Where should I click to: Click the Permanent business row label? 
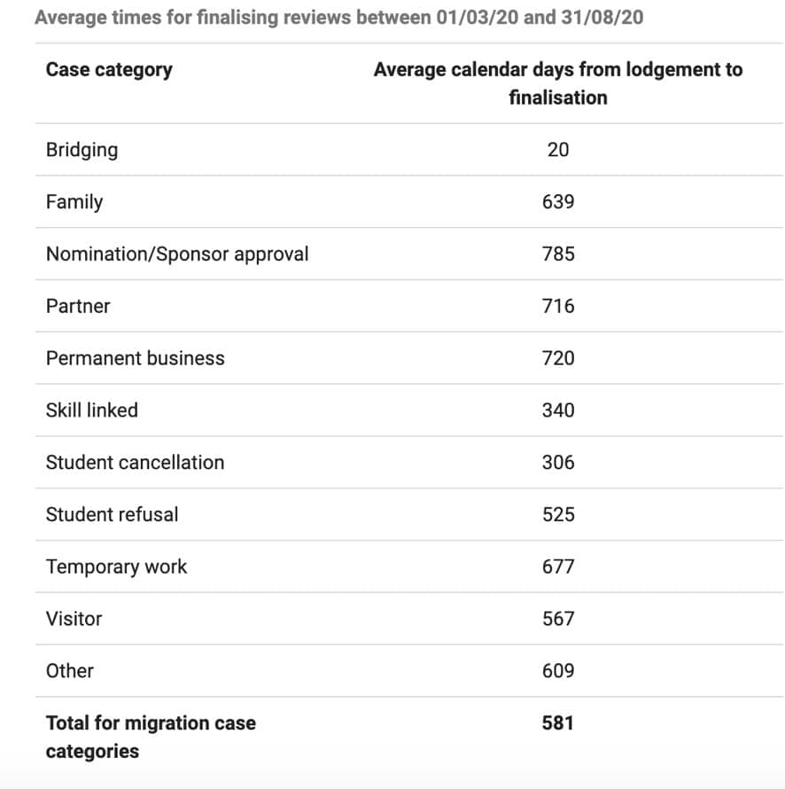pyautogui.click(x=136, y=359)
